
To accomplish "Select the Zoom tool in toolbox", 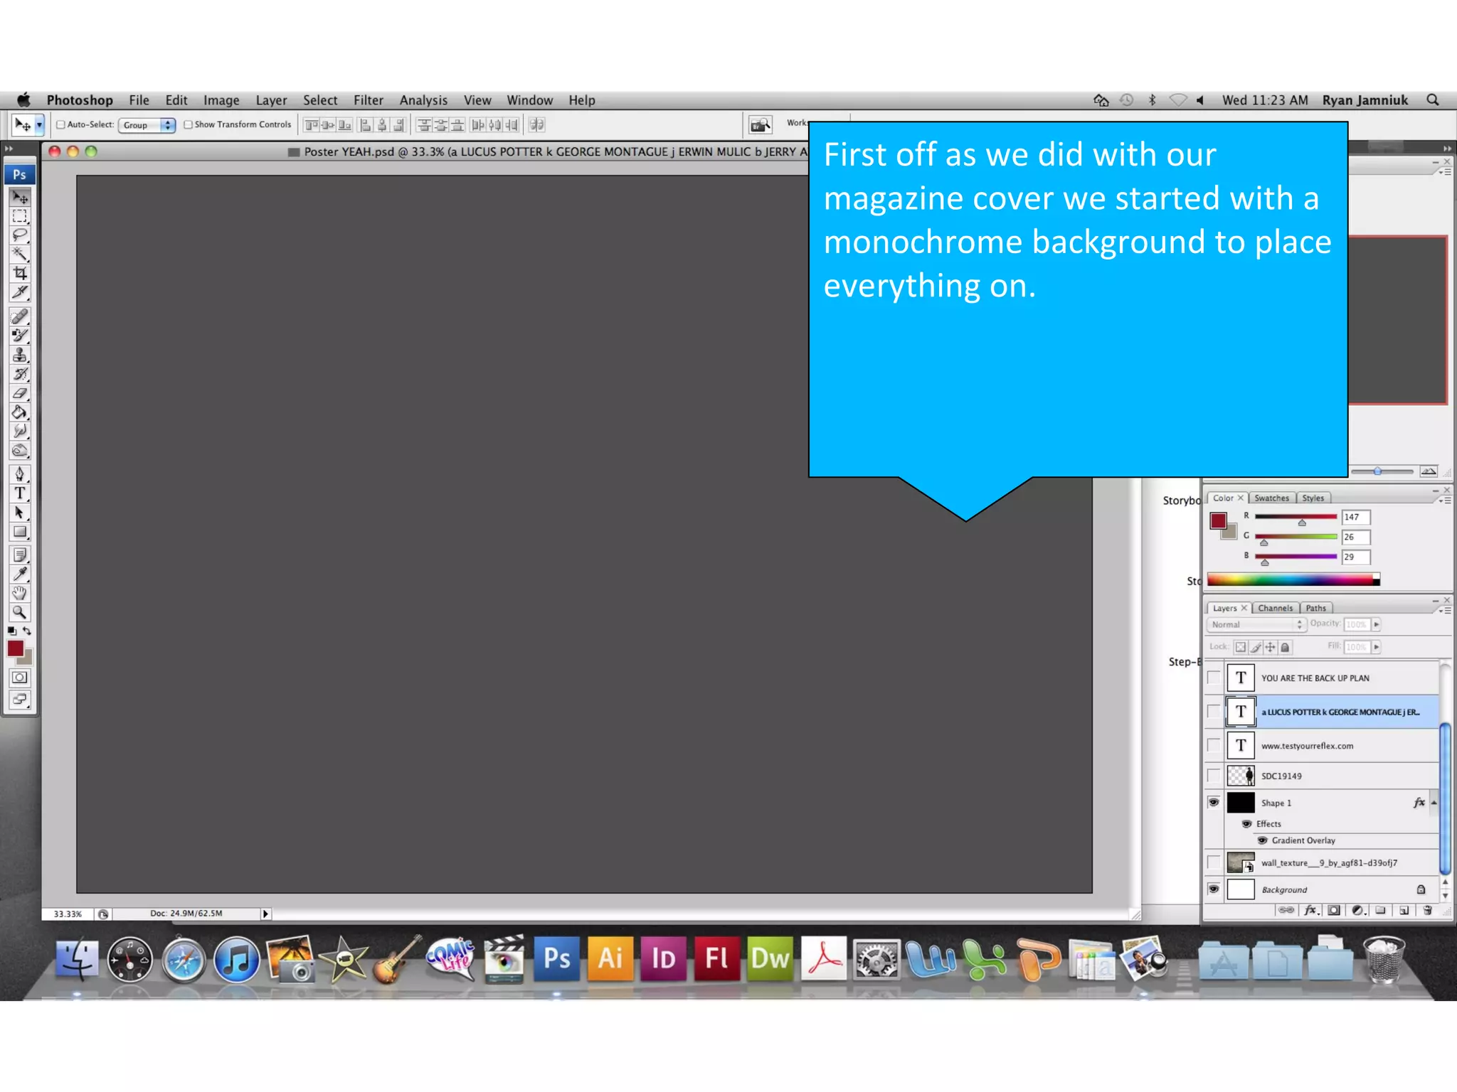I will [x=20, y=612].
